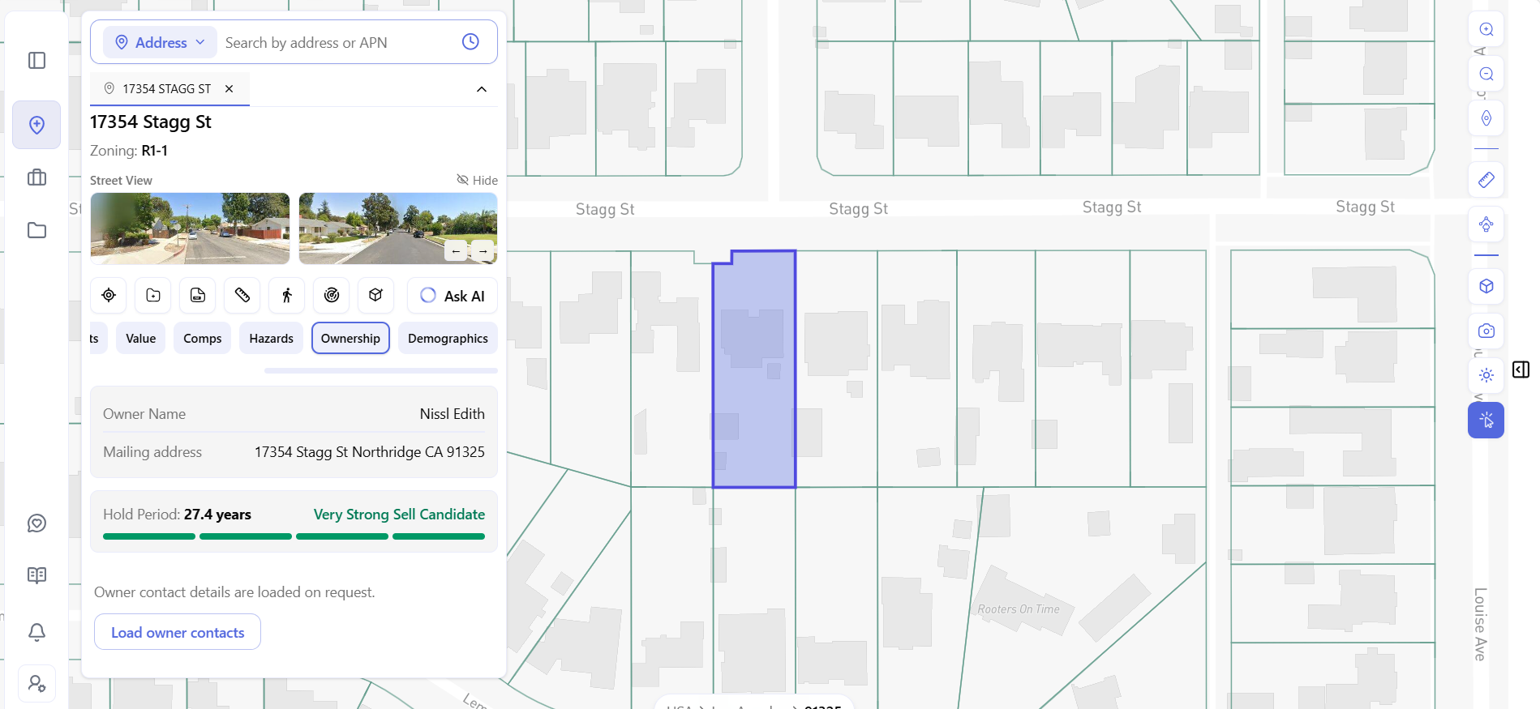Click the Very Strong Sell Candidate label

(x=399, y=515)
